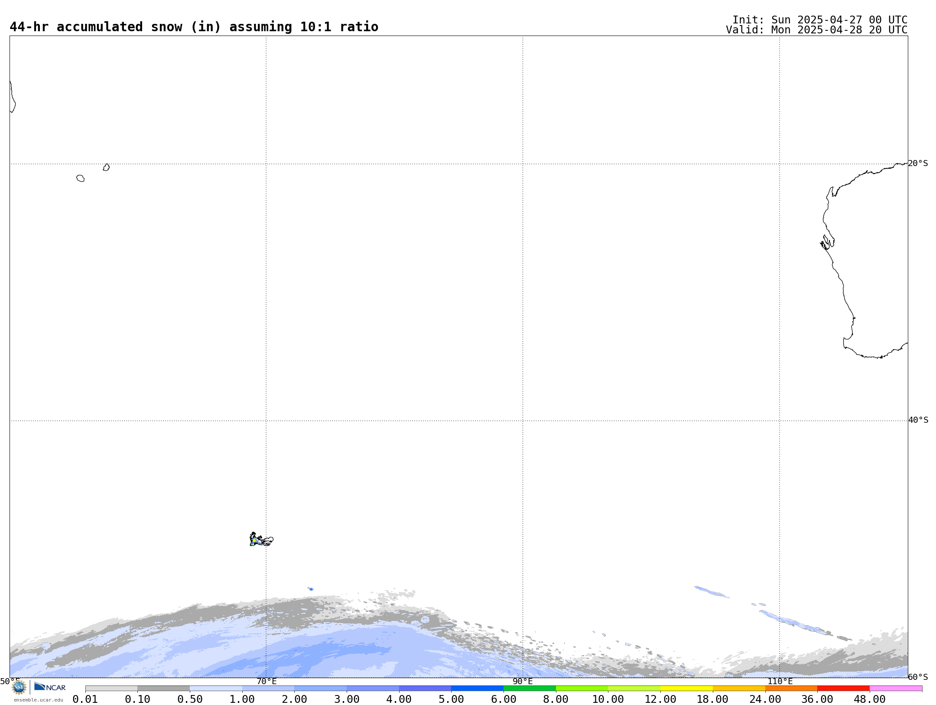Pick the 4.00–5.00 indigo color swatch

[x=425, y=689]
